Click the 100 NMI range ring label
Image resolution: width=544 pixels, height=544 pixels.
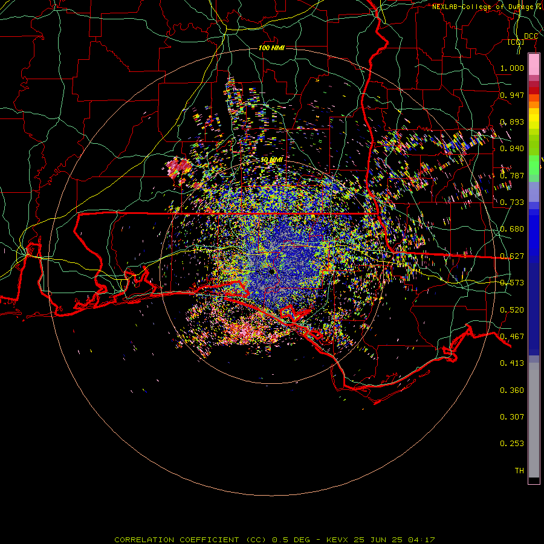[271, 48]
